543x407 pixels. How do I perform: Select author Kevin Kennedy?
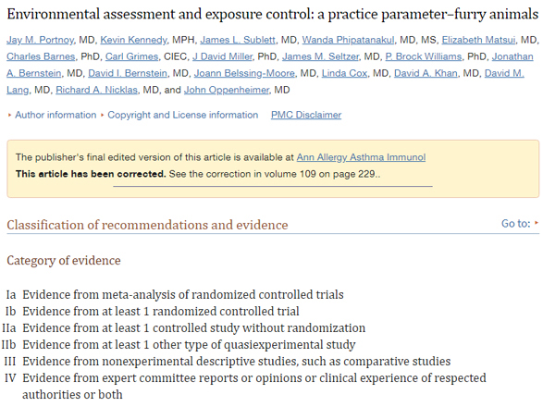click(134, 40)
